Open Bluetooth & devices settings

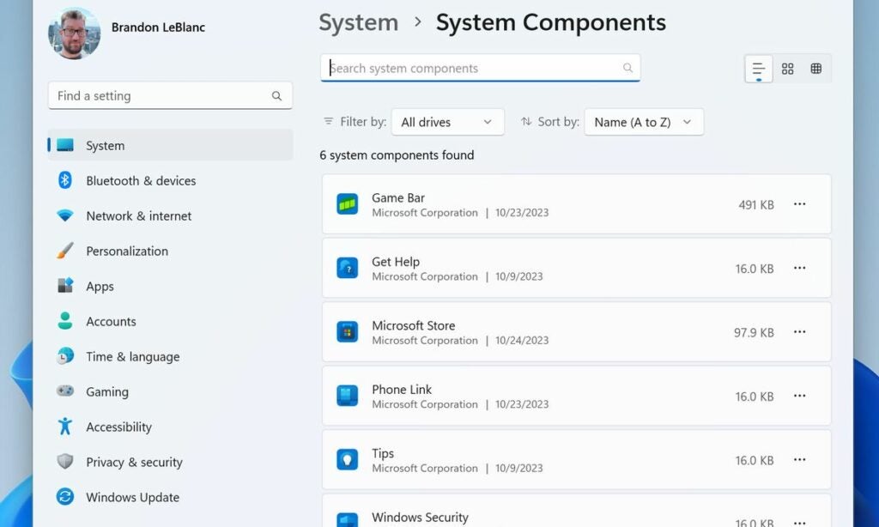coord(171,180)
